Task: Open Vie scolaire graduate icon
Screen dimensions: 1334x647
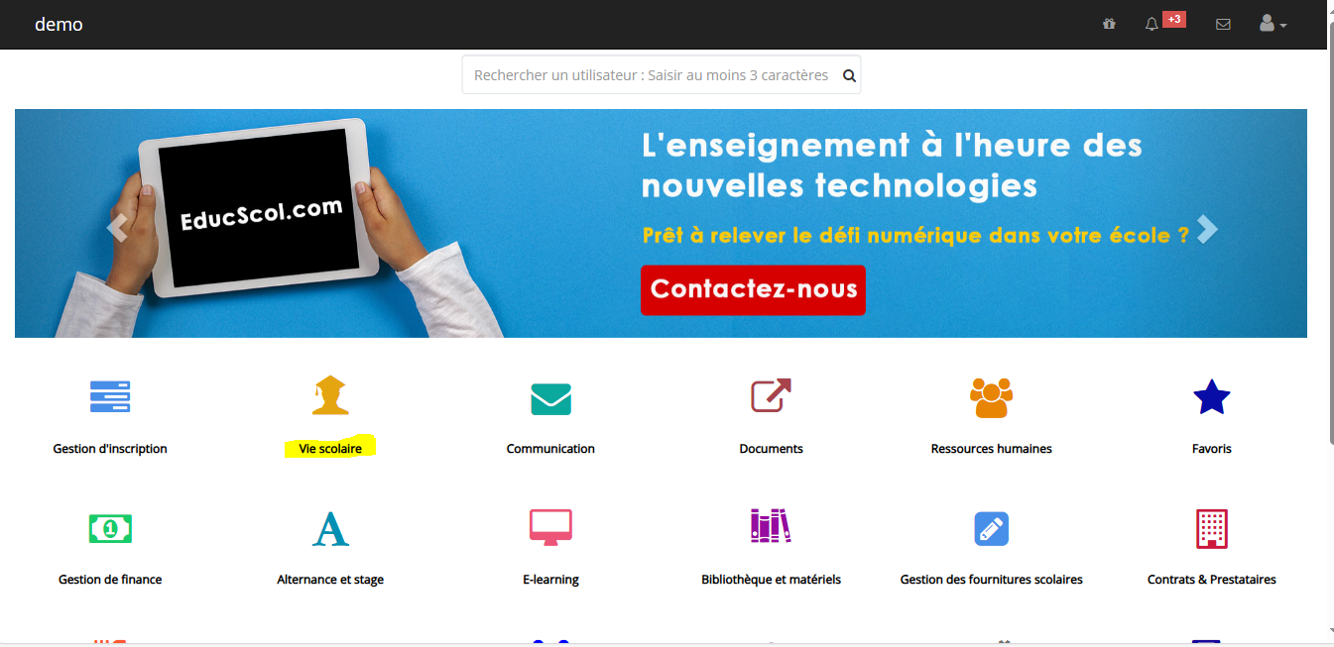Action: pyautogui.click(x=330, y=394)
